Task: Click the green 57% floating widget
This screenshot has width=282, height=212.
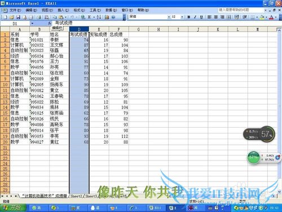Action: [254, 157]
